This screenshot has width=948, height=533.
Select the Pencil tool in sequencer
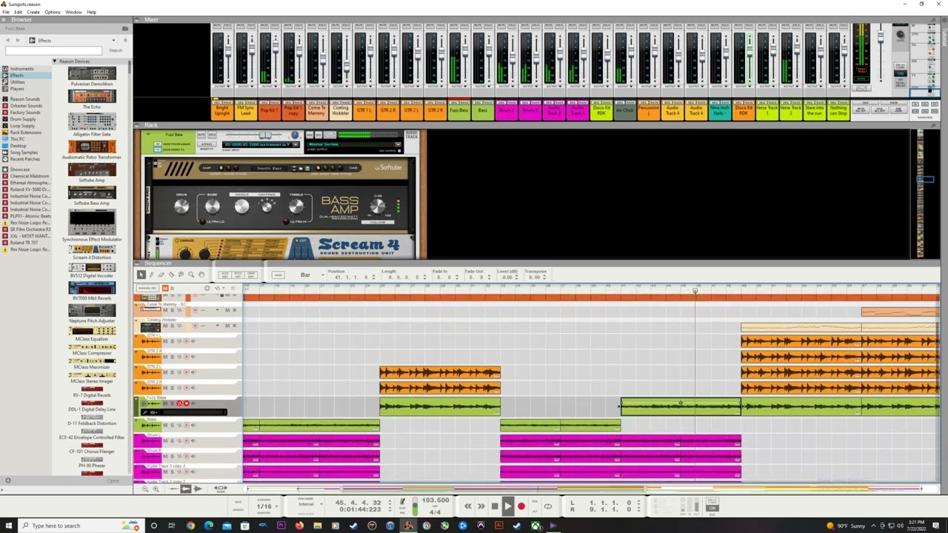[x=151, y=275]
